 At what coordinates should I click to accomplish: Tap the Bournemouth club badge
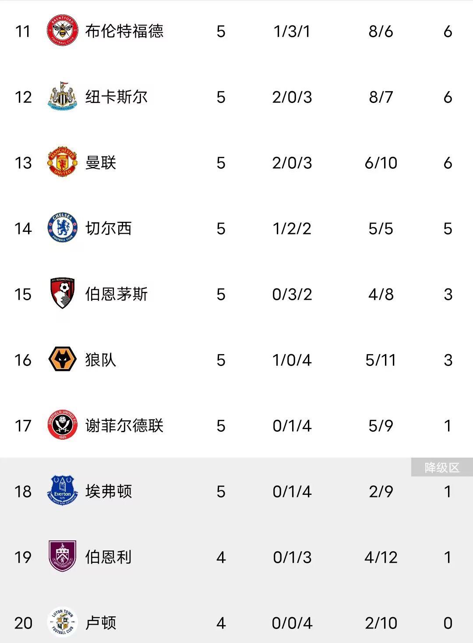[63, 294]
